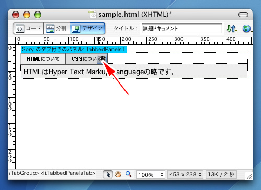The height and width of the screenshot is (190, 261).
Task: Click the toolbar toggle pill button
Action: (x=243, y=15)
